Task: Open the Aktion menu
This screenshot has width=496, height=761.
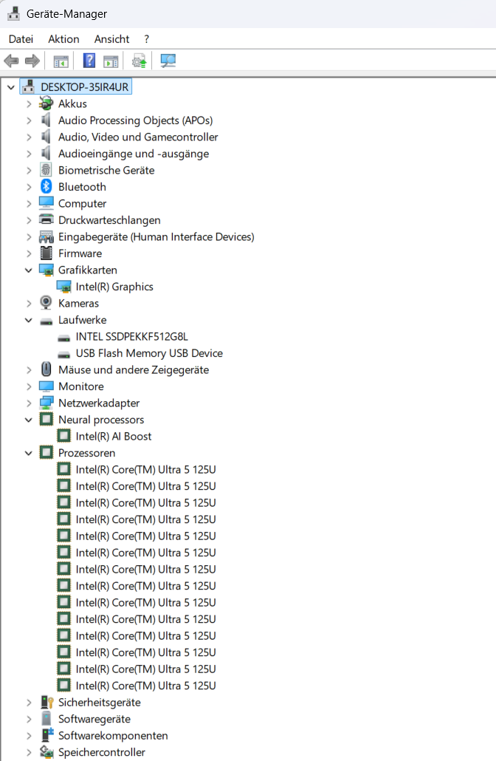Action: pyautogui.click(x=63, y=39)
